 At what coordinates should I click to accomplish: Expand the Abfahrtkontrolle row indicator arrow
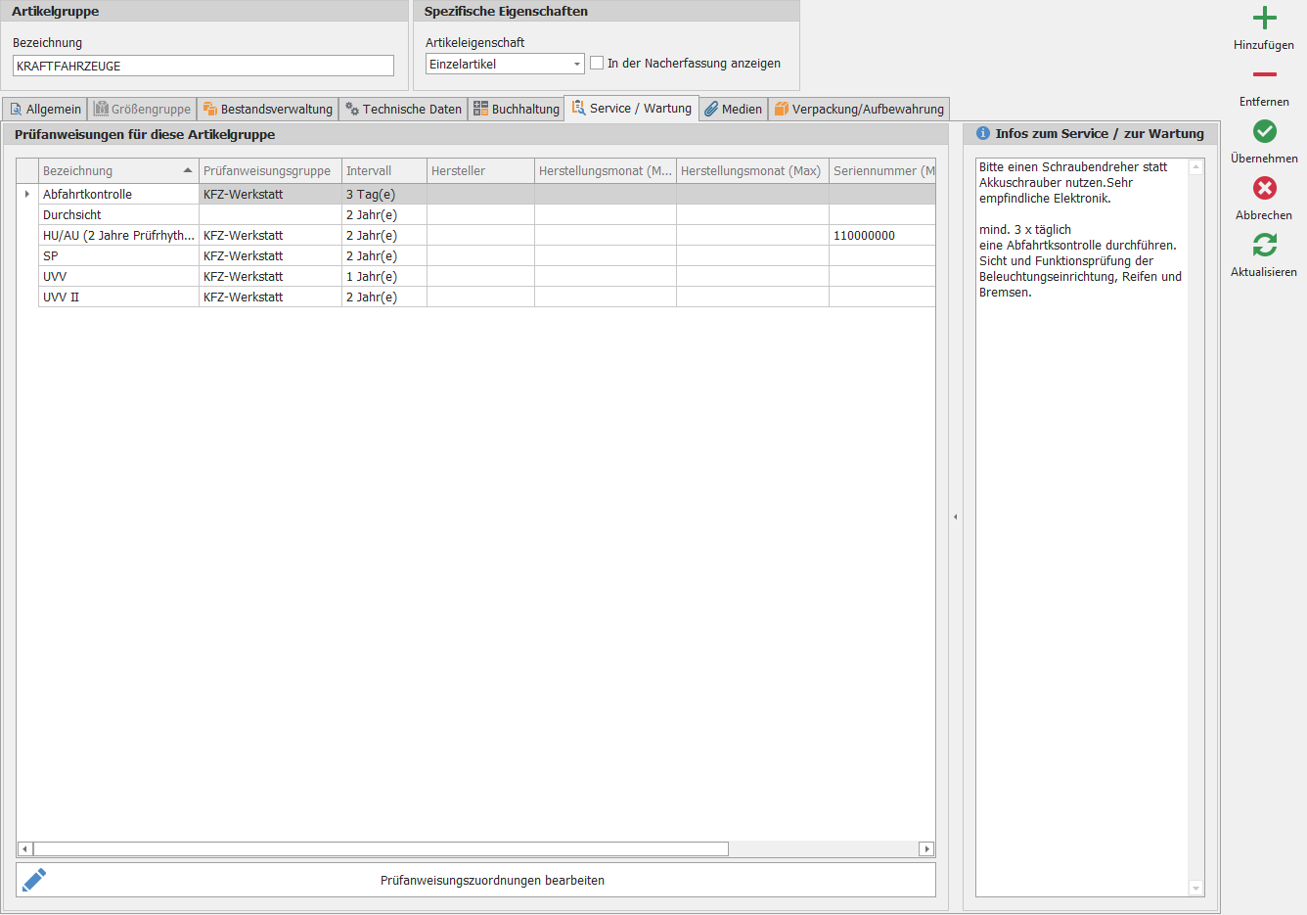pyautogui.click(x=26, y=194)
